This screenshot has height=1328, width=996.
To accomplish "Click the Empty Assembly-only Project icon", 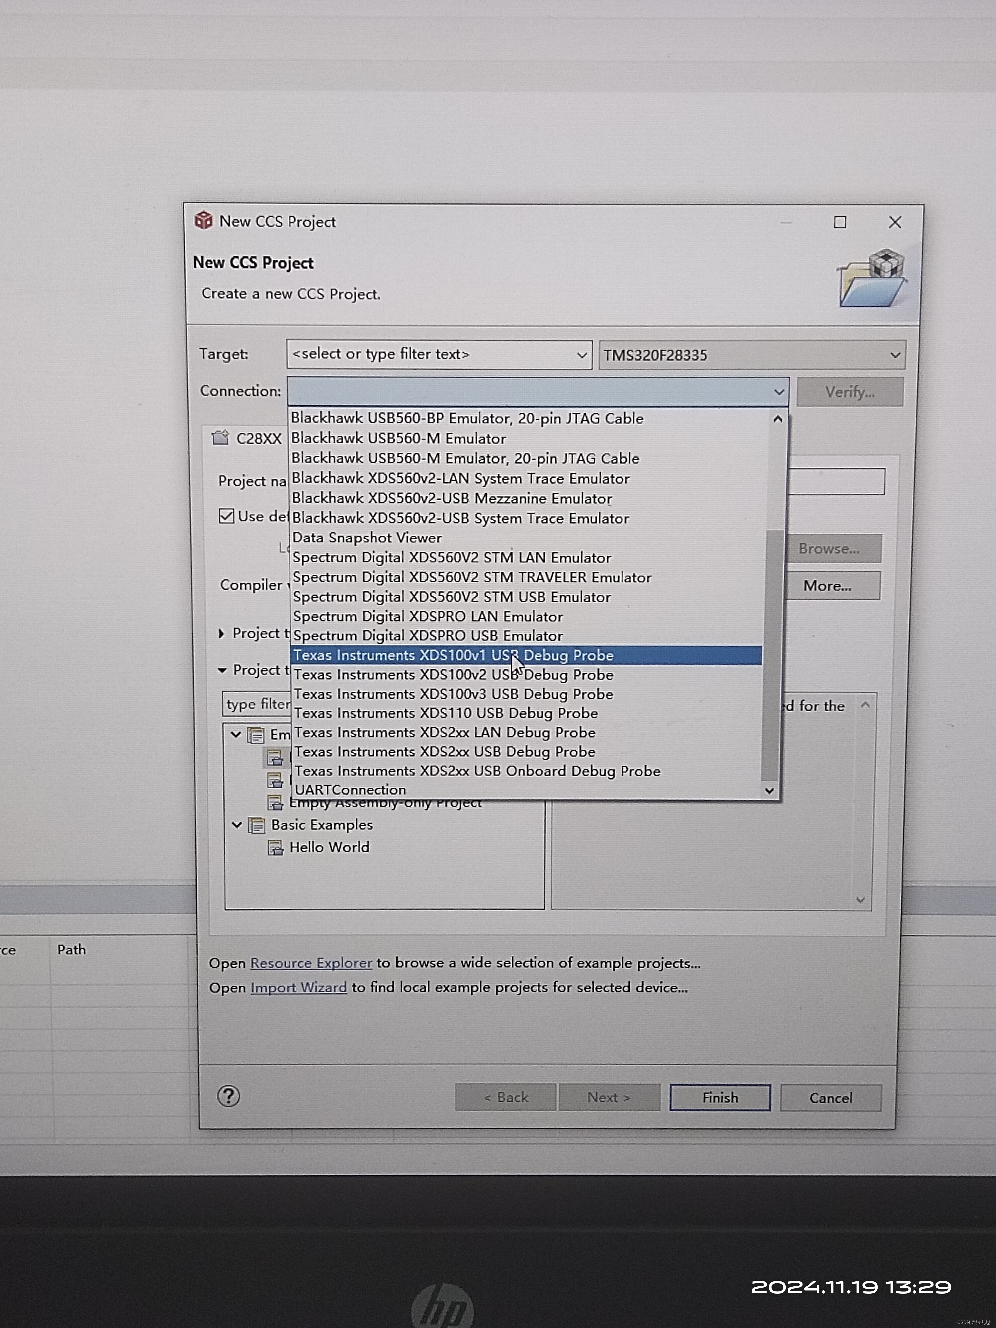I will 275,803.
